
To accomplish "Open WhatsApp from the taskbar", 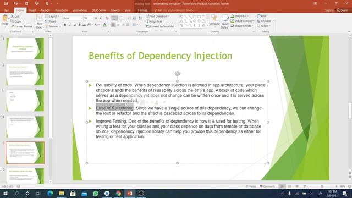I will [x=96, y=193].
